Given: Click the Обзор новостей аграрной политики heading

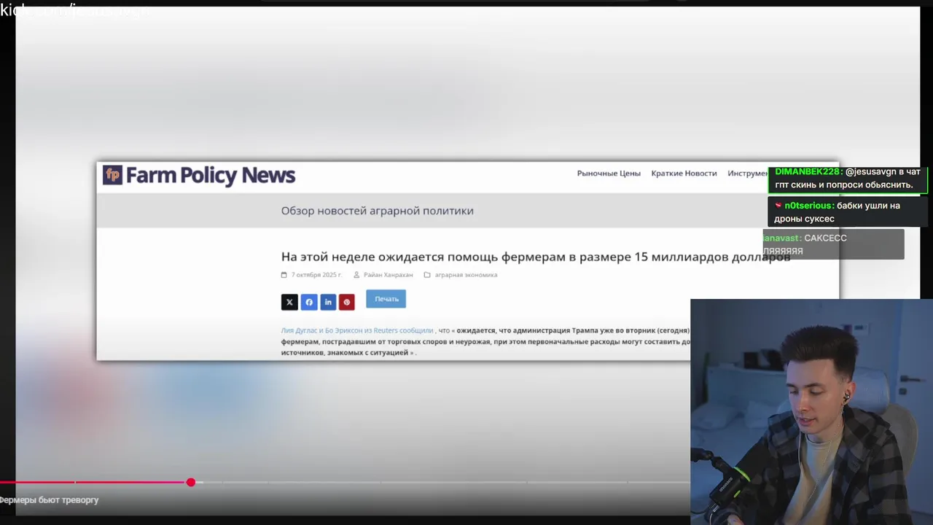Looking at the screenshot, I should 378,211.
